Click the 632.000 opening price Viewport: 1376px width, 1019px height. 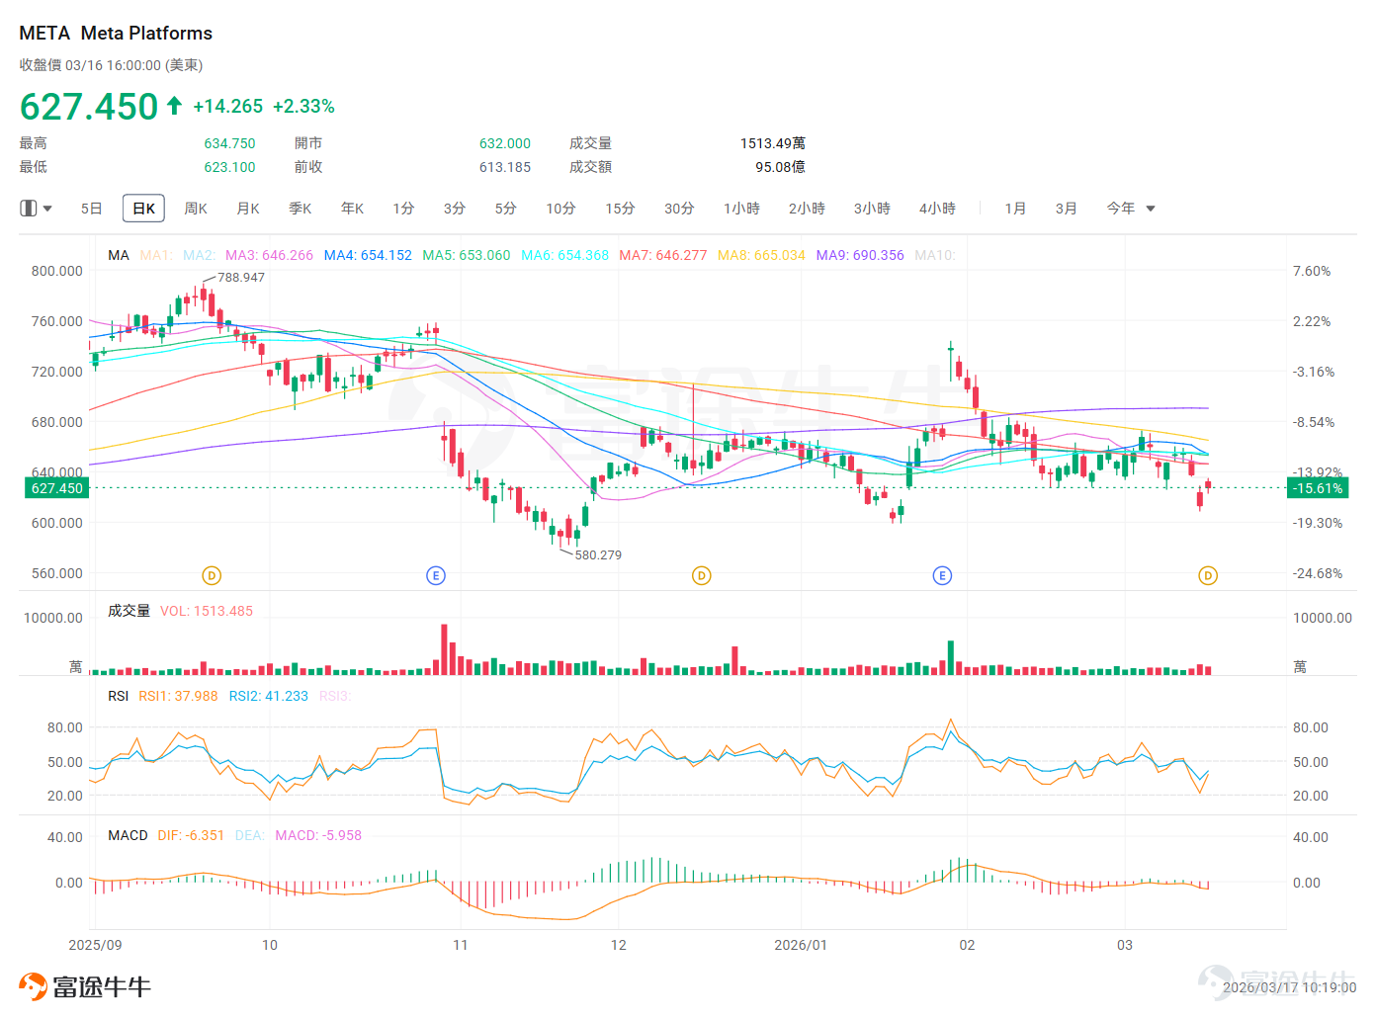pyautogui.click(x=505, y=143)
